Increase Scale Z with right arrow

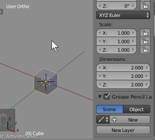tap(133, 50)
